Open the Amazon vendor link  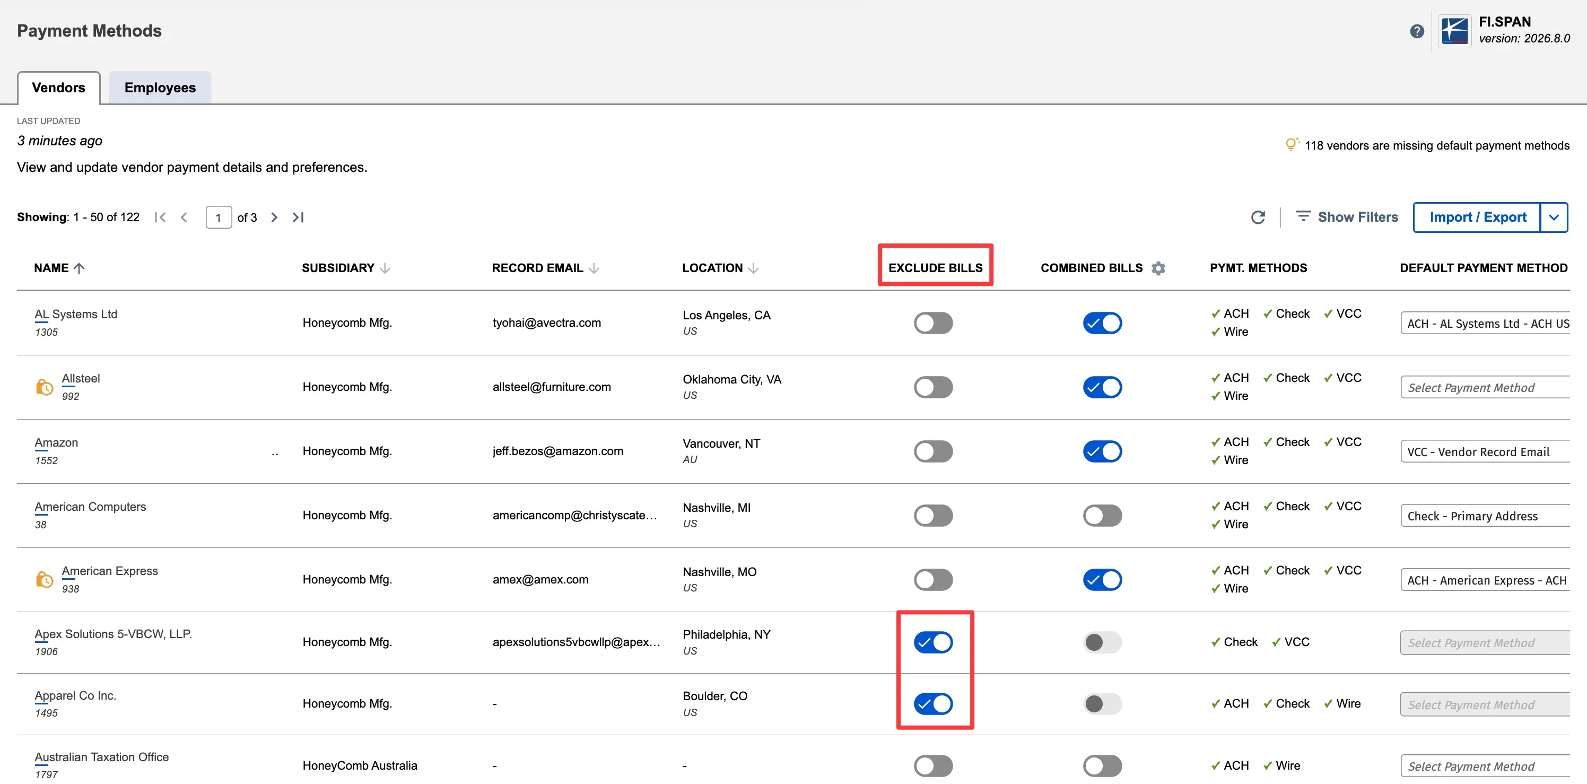(x=56, y=443)
